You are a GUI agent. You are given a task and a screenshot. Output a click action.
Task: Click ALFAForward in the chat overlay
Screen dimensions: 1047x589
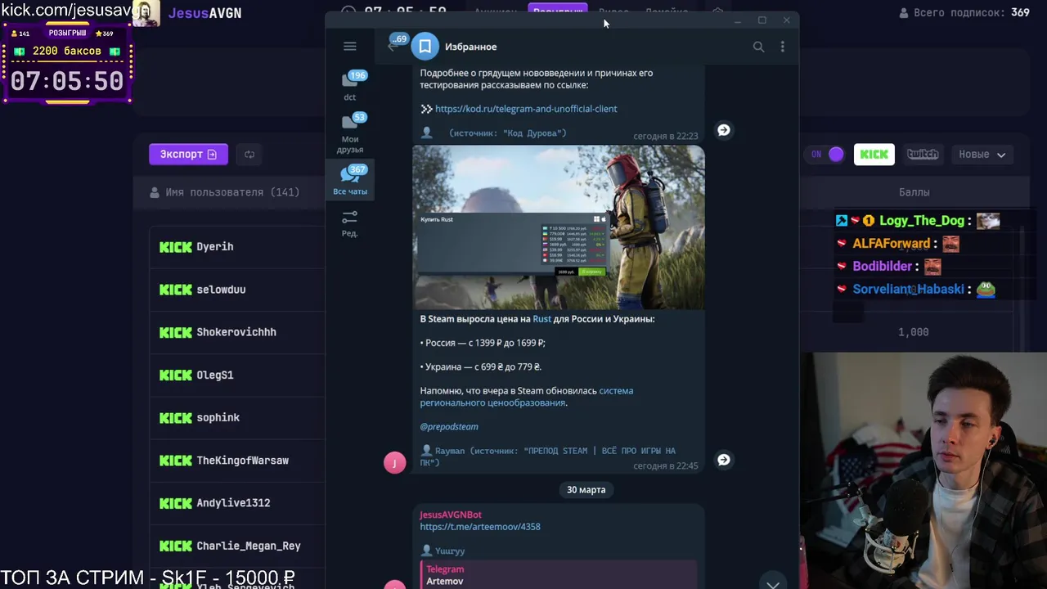click(892, 244)
